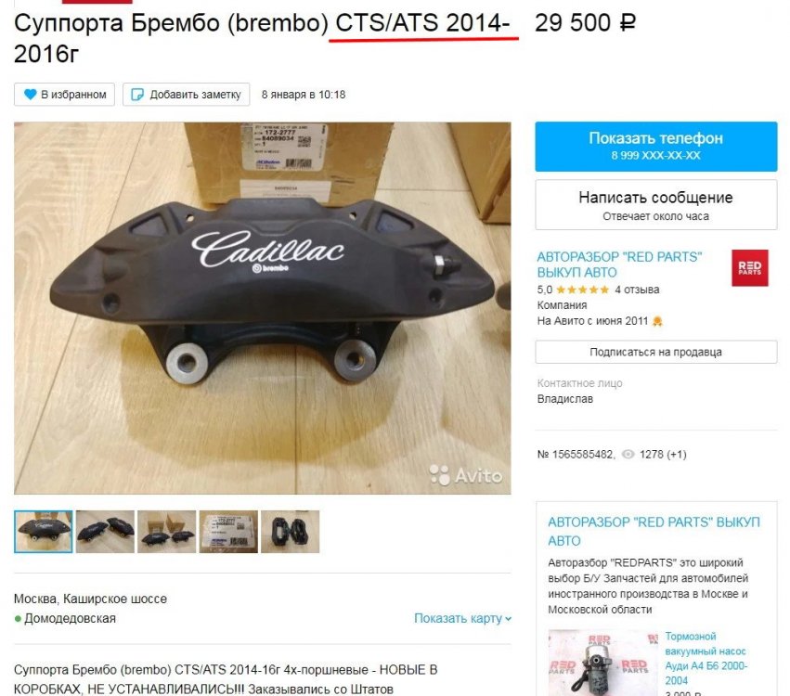Click the RED PARTS seller logo
This screenshot has height=696, width=790.
[750, 268]
